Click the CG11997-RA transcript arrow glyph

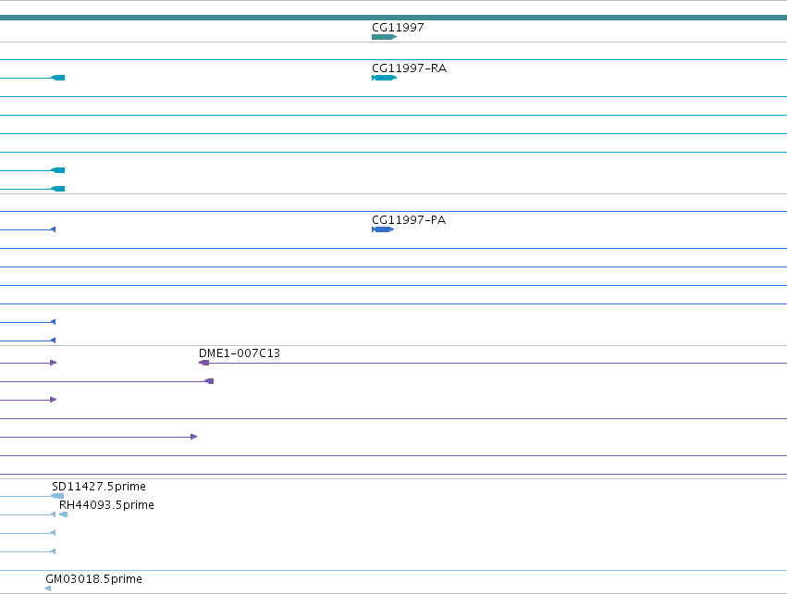pos(385,78)
